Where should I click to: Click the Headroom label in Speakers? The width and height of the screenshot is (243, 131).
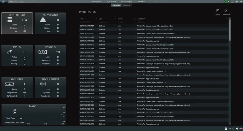coord(46,60)
